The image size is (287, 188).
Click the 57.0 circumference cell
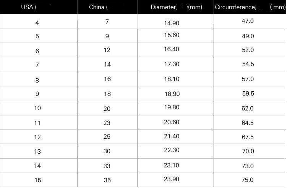(248, 79)
